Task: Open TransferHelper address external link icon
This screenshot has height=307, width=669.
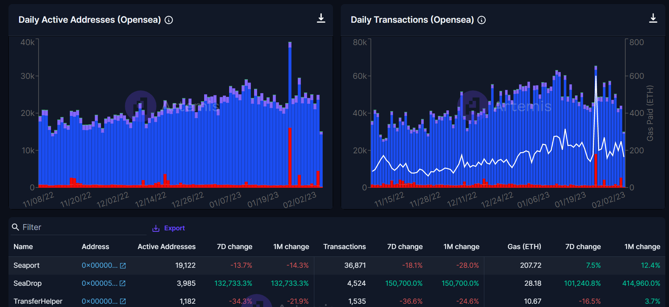Action: (x=123, y=301)
